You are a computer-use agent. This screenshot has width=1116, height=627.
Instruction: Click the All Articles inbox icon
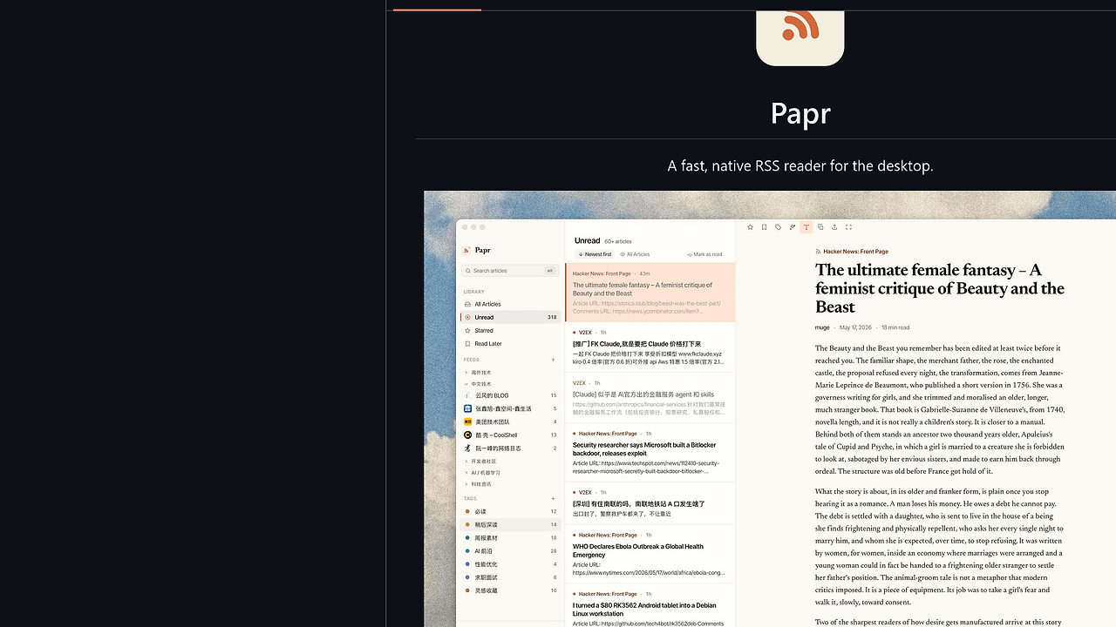click(467, 304)
